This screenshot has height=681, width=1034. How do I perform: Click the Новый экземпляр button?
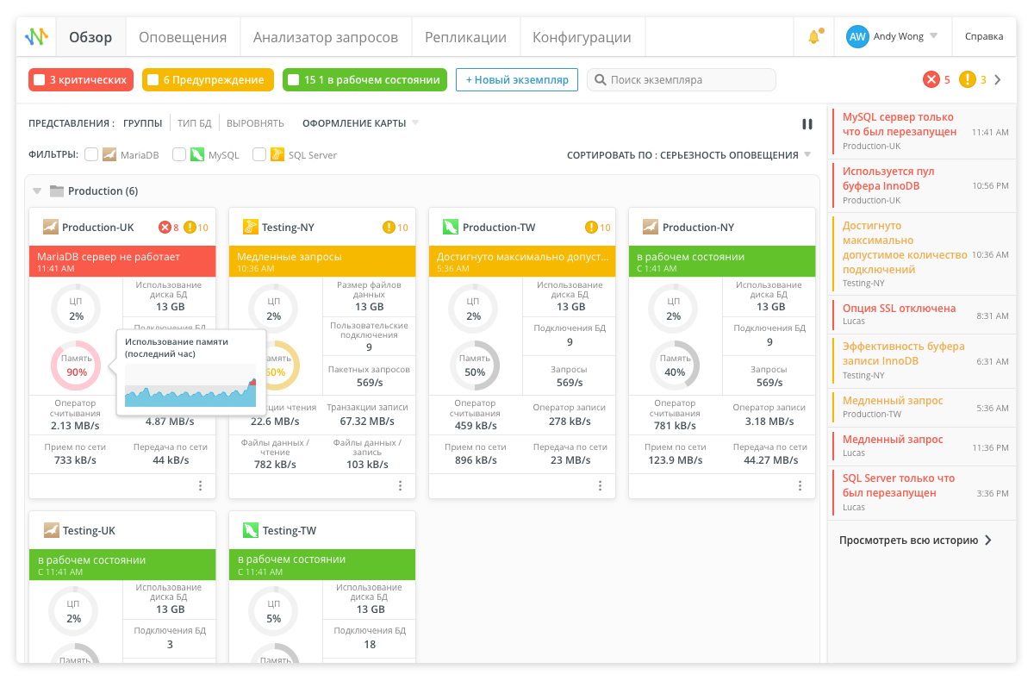517,80
